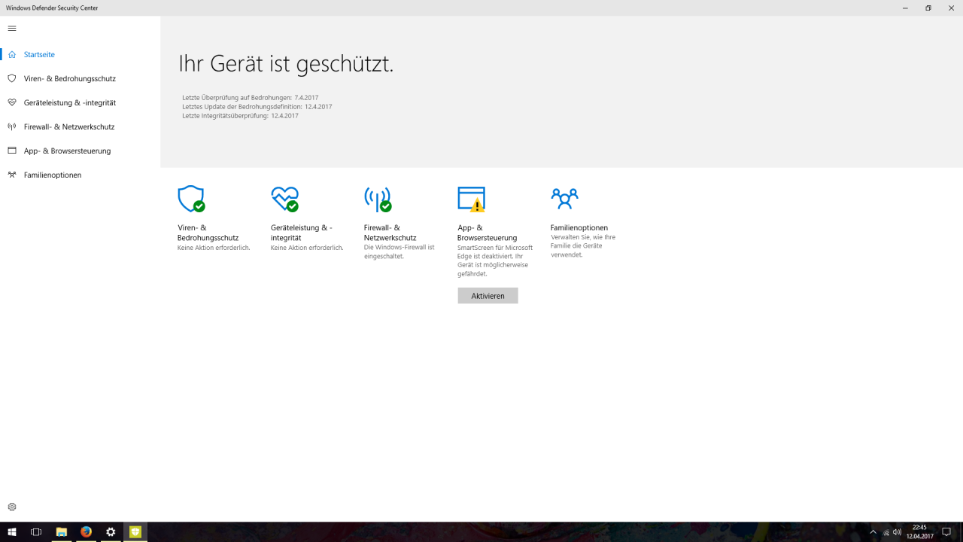Click 'Verwalten Sie, wie Ihre Familie die Geräte verwendet.'
Viewport: 963px width, 542px height.
click(x=583, y=246)
